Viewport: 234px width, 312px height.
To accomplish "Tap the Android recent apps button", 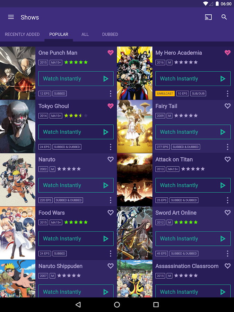I will pos(156,304).
